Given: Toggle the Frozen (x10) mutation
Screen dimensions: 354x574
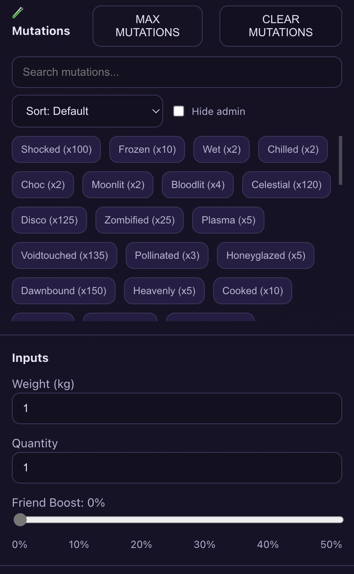Looking at the screenshot, I should 147,149.
